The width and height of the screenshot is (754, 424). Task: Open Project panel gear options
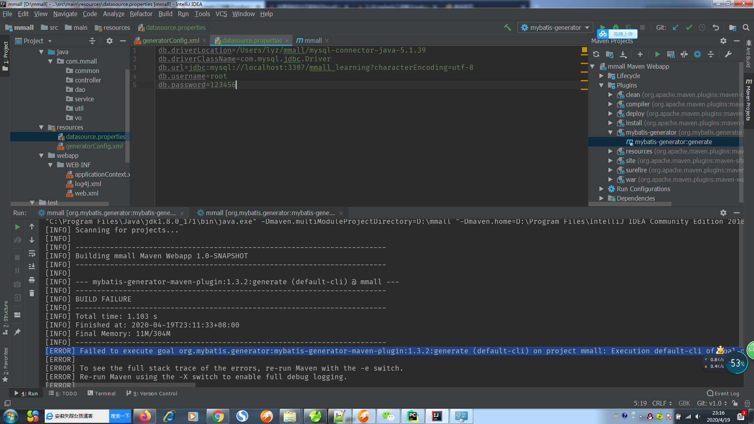(110, 41)
